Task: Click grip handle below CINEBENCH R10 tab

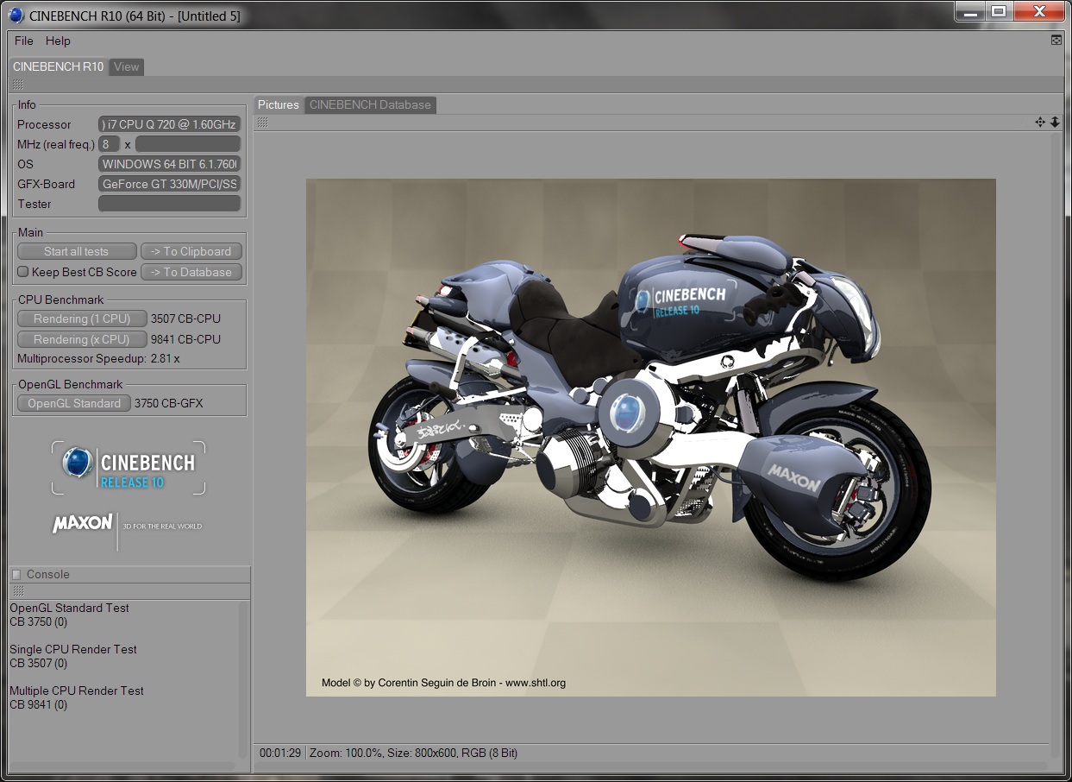Action: tap(18, 85)
